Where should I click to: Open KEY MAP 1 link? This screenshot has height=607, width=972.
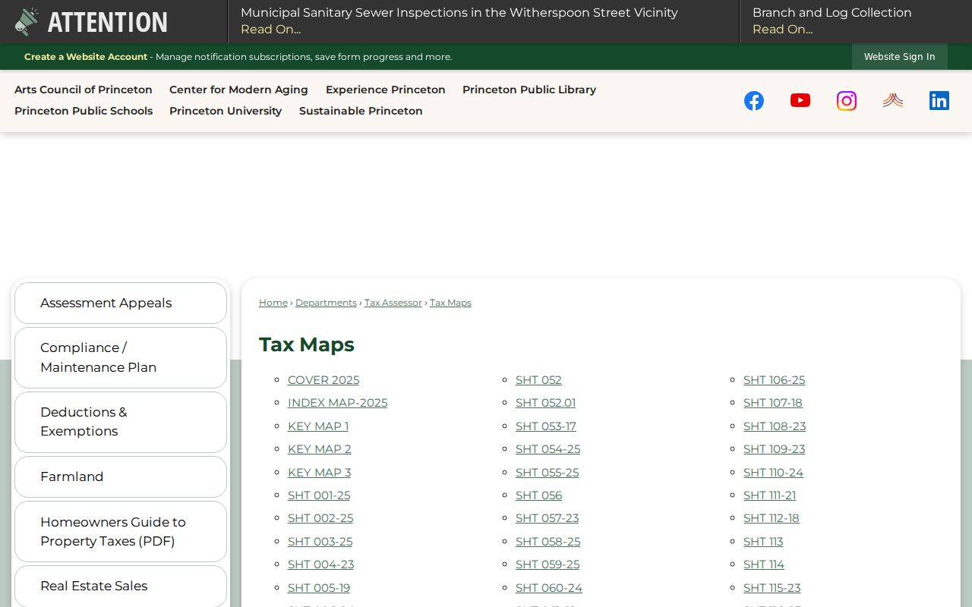(318, 426)
